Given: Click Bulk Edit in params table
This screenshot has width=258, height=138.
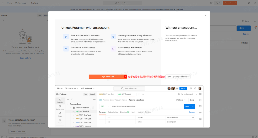Looking at the screenshot, I should (245, 43).
